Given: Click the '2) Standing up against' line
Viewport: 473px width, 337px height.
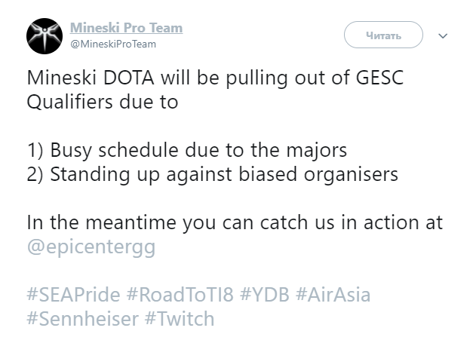Looking at the screenshot, I should (213, 174).
